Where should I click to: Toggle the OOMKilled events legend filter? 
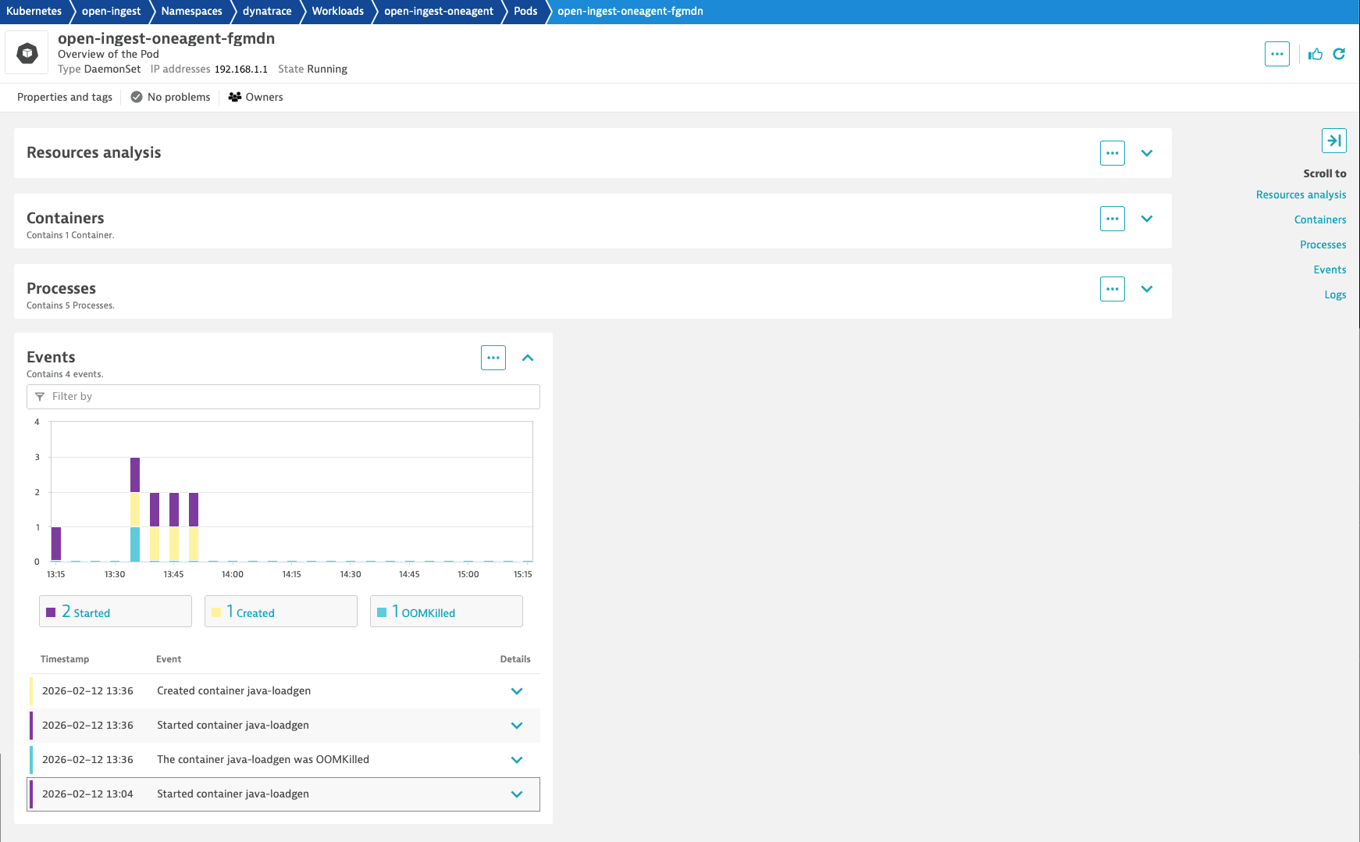coord(446,612)
